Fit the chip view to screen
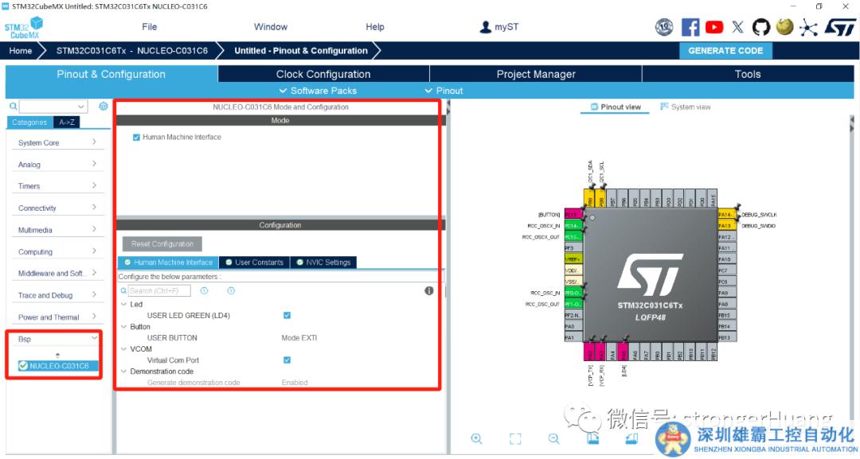Viewport: 860px width, 459px height. point(515,438)
